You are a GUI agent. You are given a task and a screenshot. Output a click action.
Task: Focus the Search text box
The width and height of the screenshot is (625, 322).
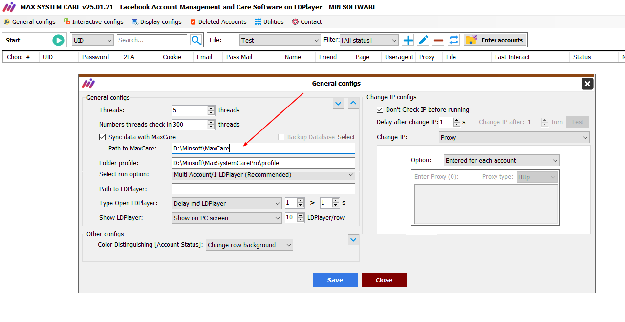(152, 40)
